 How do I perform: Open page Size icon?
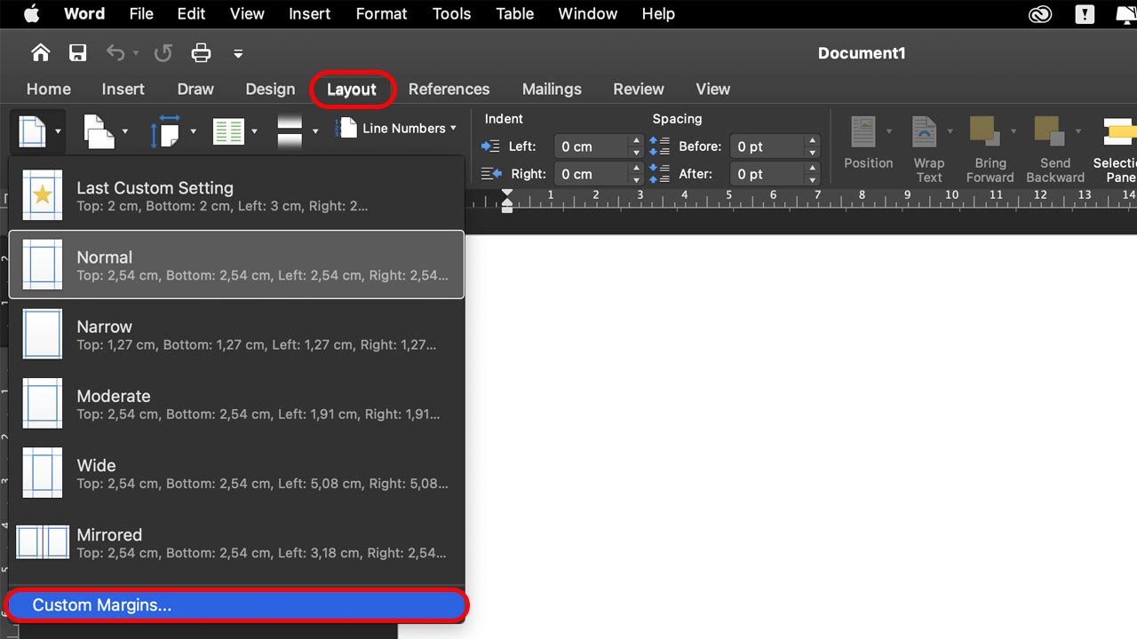(165, 131)
